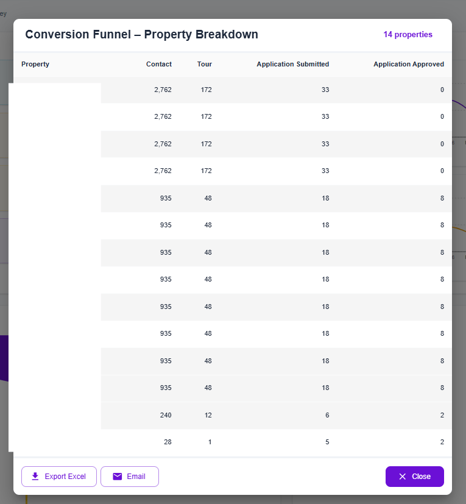Viewport: 466px width, 504px height.
Task: Click the Contact column header
Action: pyautogui.click(x=159, y=64)
